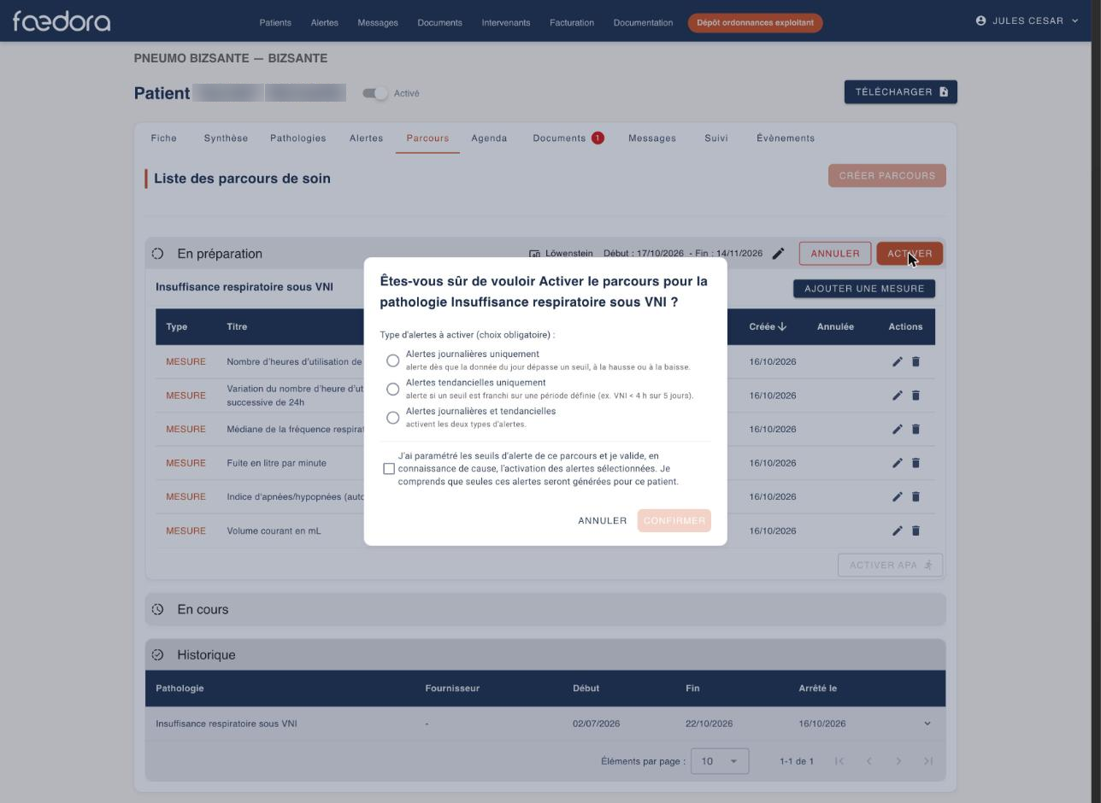The image size is (1101, 803).
Task: Edit the Fuite en litre par minute measure
Action: point(897,463)
